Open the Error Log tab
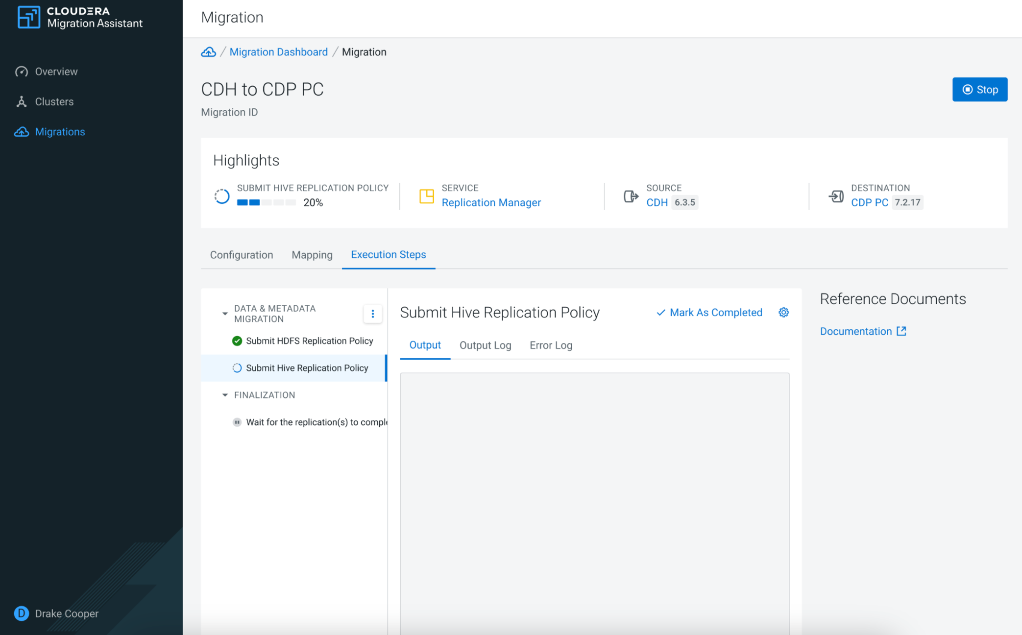1022x635 pixels. [551, 345]
